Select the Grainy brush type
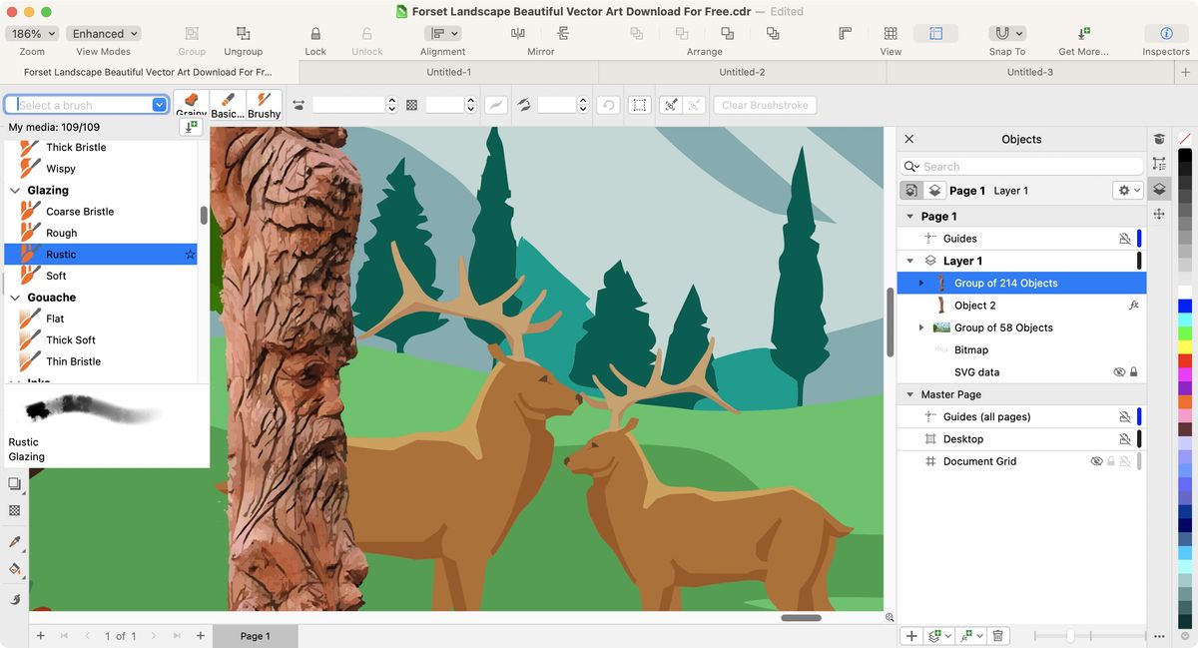 [192, 103]
